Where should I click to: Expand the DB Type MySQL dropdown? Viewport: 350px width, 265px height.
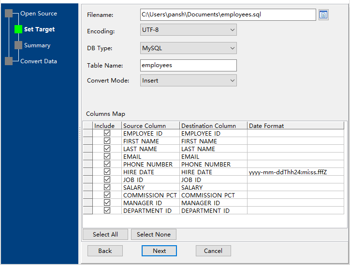click(188, 48)
